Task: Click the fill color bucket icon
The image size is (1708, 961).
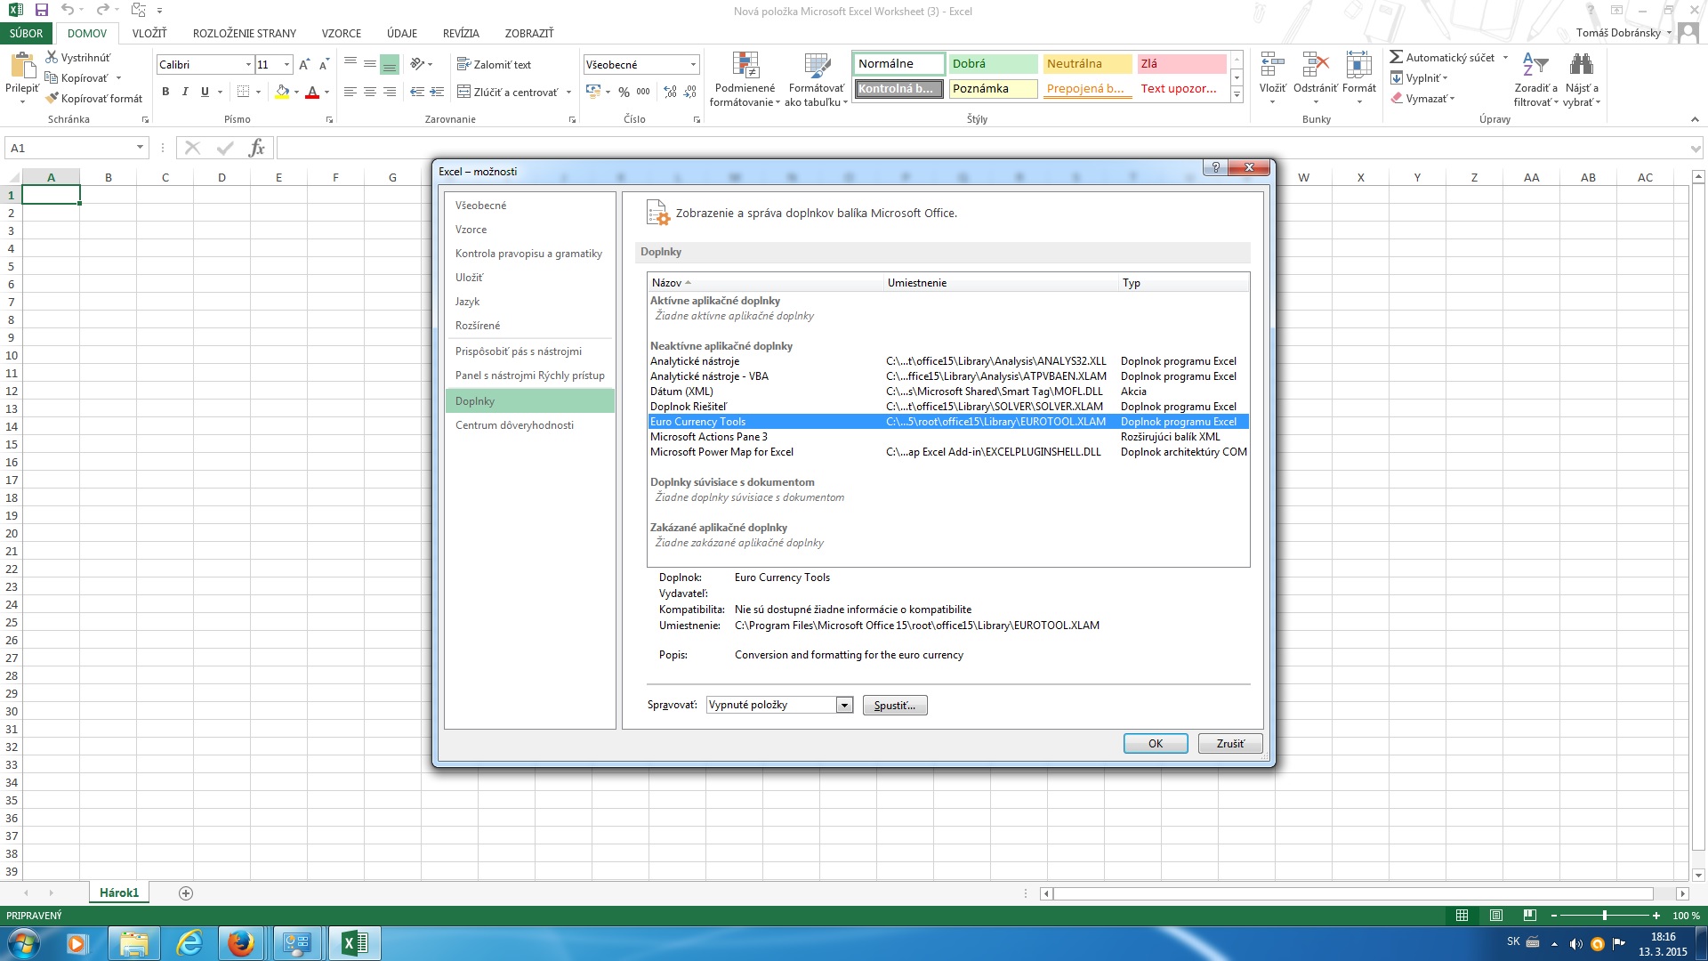Action: [282, 92]
